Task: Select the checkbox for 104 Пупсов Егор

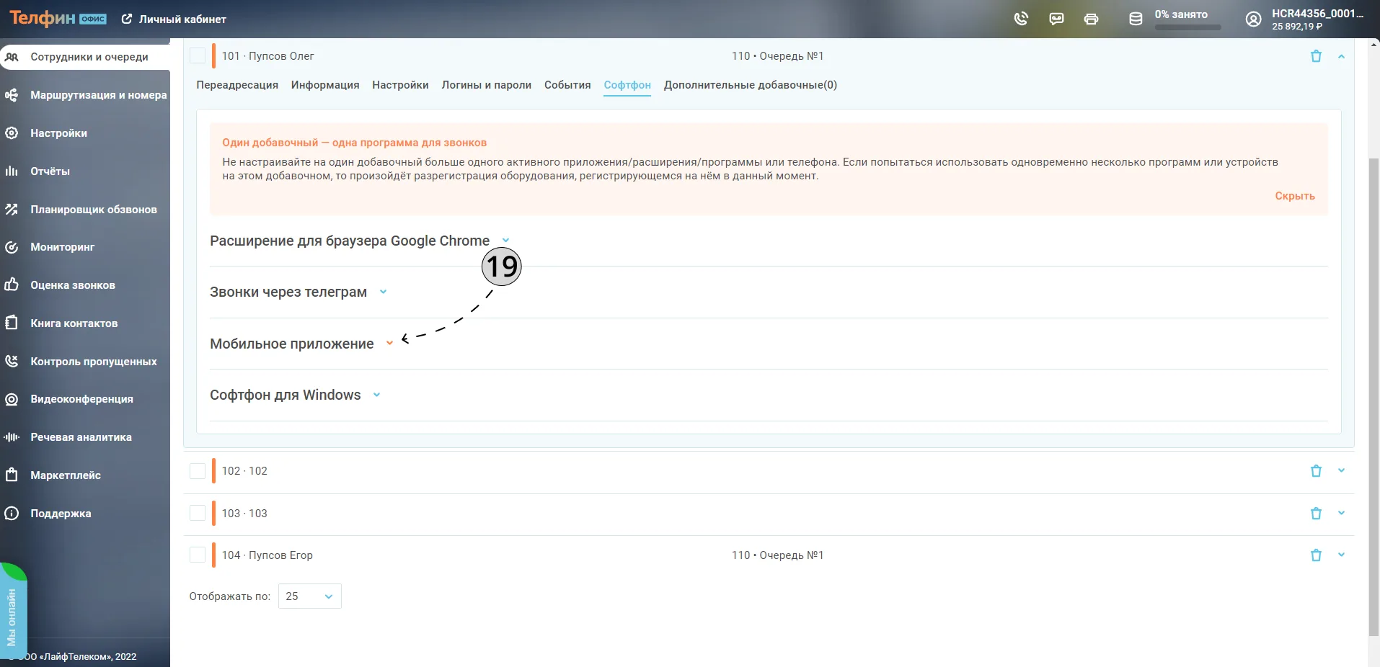Action: pos(198,555)
